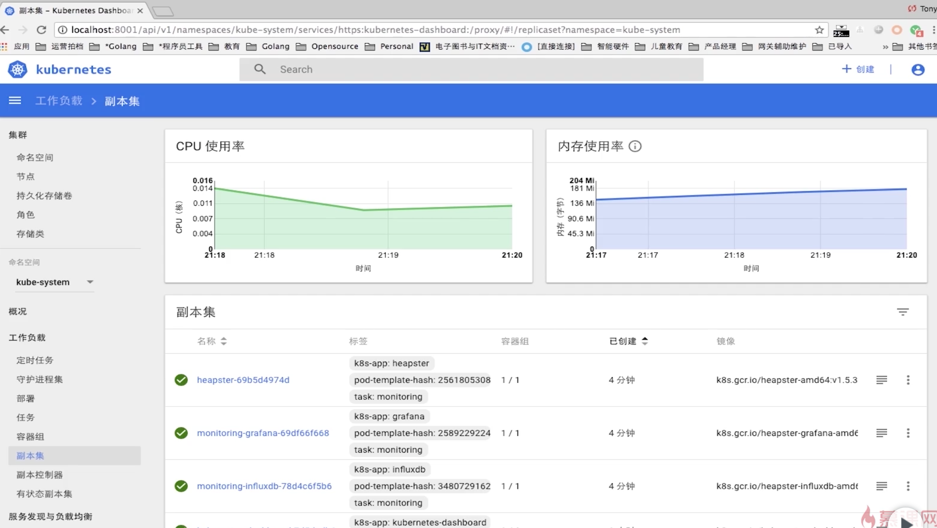
Task: Click the memory usage info icon
Action: pos(635,146)
